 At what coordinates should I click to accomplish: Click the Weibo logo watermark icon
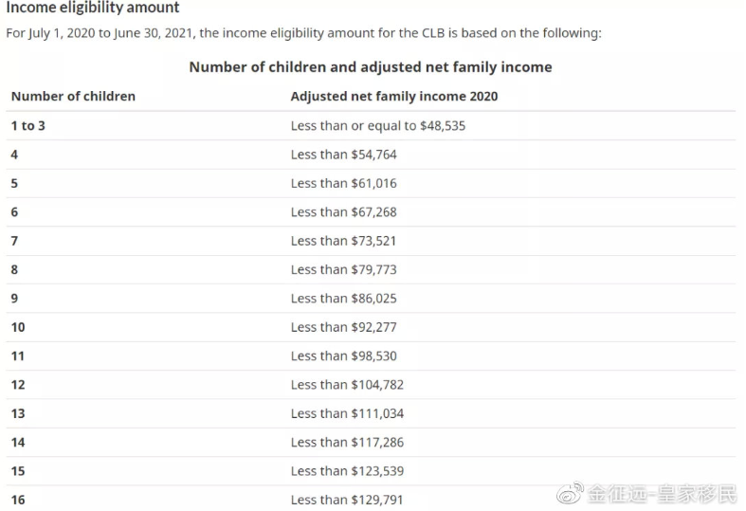pyautogui.click(x=570, y=492)
